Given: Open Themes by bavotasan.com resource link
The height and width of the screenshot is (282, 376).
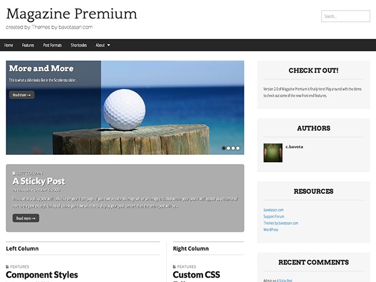Looking at the screenshot, I should [x=281, y=223].
